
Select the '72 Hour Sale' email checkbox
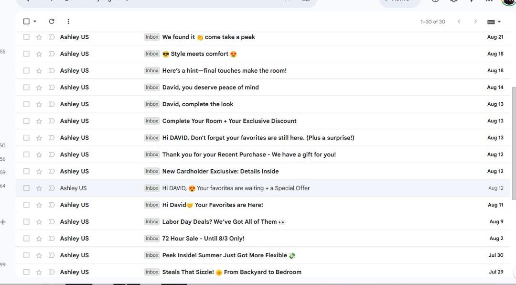pyautogui.click(x=26, y=239)
